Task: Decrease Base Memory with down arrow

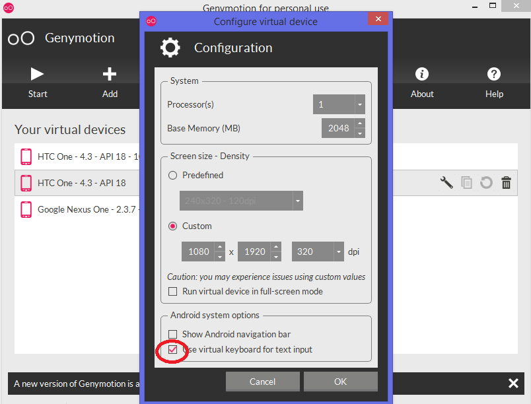Action: click(360, 133)
